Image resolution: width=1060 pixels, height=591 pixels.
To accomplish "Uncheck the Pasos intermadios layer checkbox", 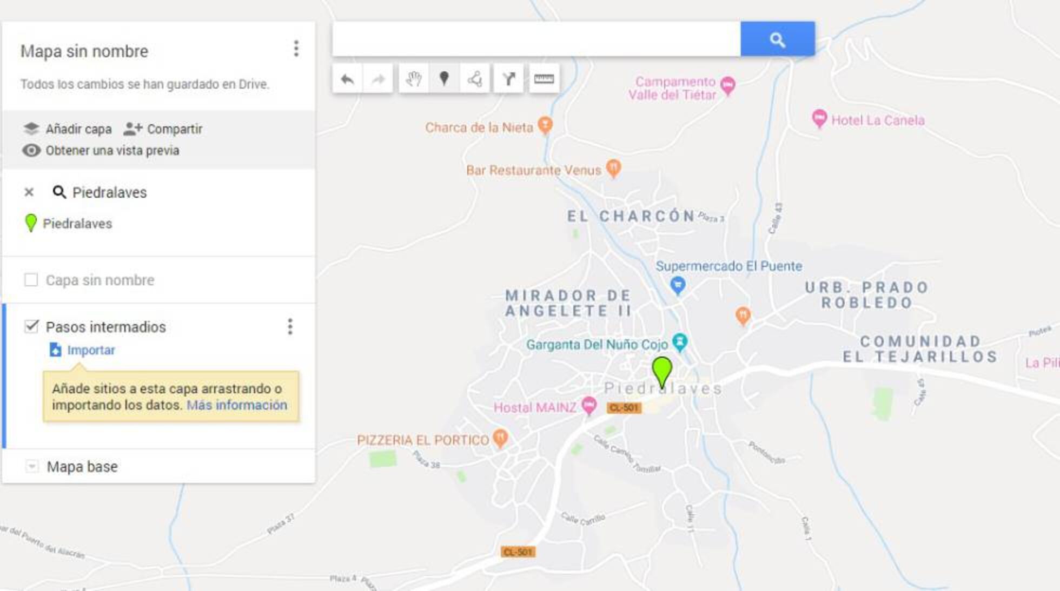I will click(31, 326).
